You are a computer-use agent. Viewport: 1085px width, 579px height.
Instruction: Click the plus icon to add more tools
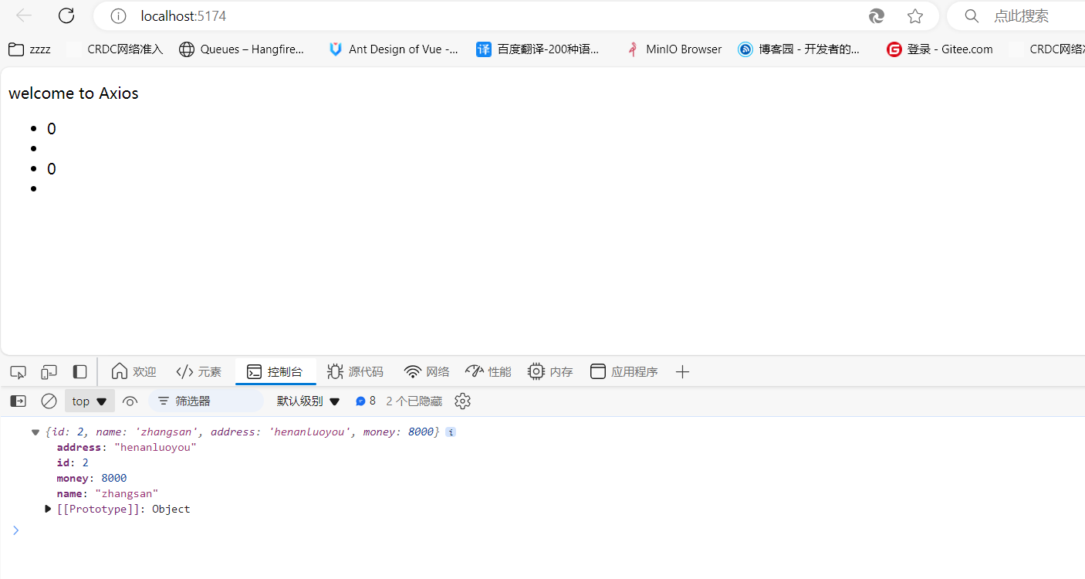coord(682,372)
